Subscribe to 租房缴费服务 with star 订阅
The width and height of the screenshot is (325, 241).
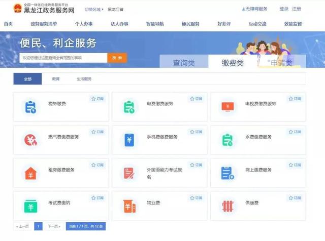pos(97,165)
